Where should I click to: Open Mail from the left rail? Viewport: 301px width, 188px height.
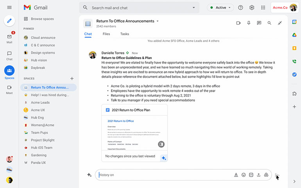pyautogui.click(x=9, y=39)
